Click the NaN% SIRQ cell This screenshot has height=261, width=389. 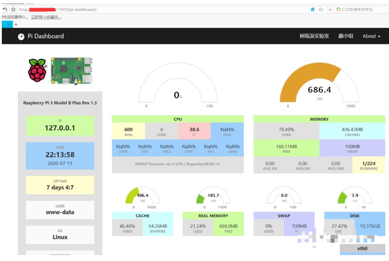(x=233, y=148)
